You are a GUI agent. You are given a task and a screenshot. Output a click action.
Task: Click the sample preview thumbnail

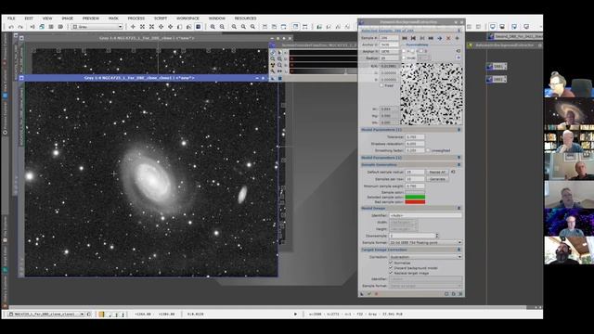coord(432,94)
